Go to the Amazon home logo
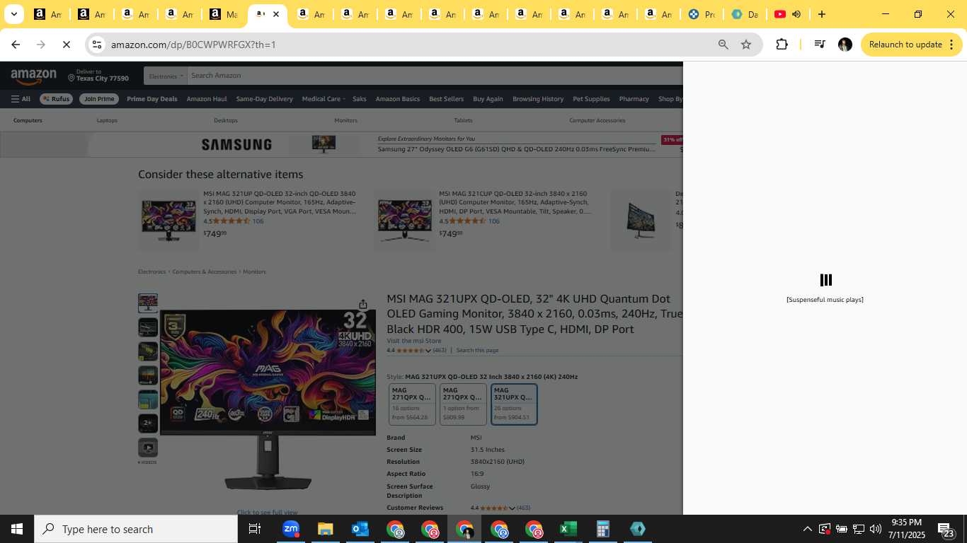This screenshot has height=543, width=967. 33,76
